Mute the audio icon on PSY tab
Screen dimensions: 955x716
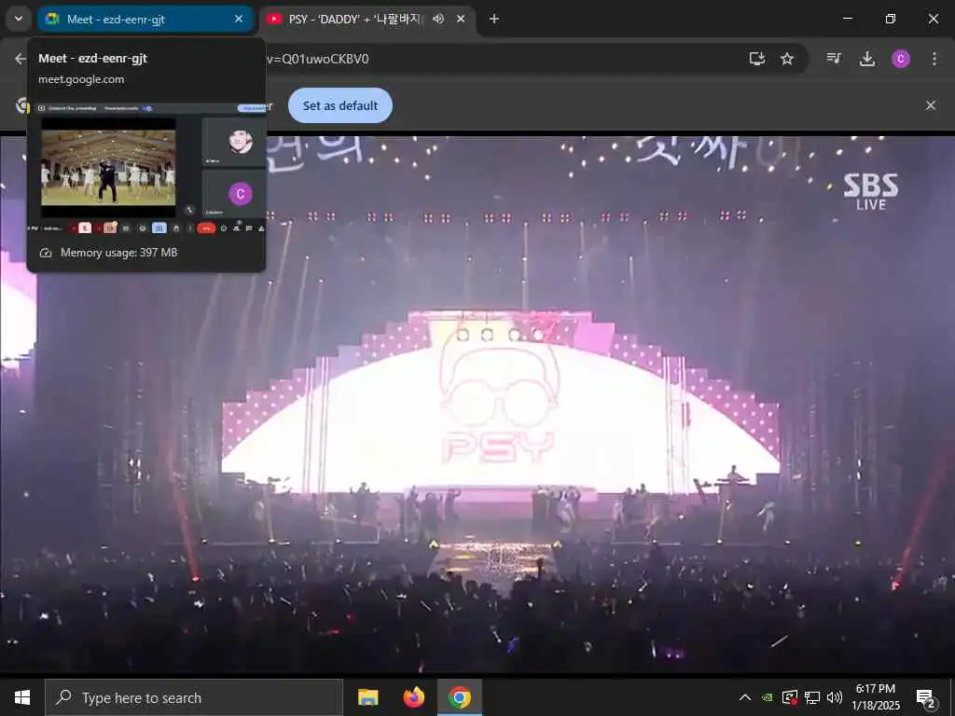coord(438,19)
